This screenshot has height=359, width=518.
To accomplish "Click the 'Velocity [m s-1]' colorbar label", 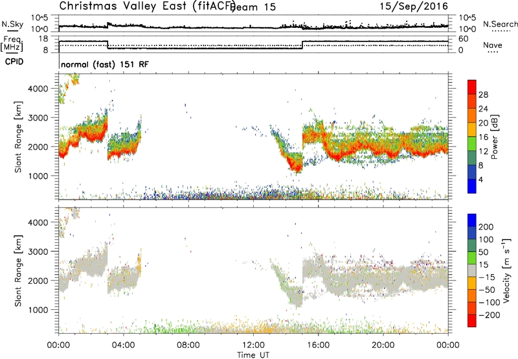I will pos(506,270).
